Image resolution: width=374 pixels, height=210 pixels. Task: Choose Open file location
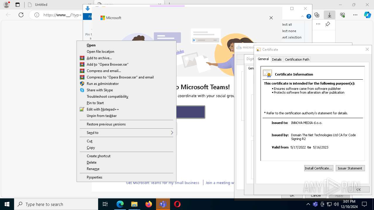click(x=127, y=52)
